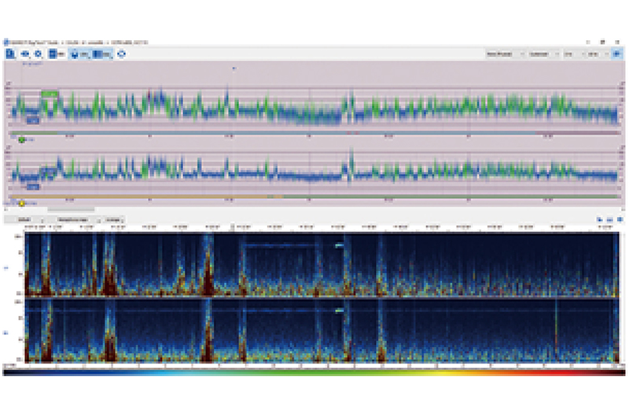
Task: Click the document icon in the top toolbar
Action: (x=11, y=53)
